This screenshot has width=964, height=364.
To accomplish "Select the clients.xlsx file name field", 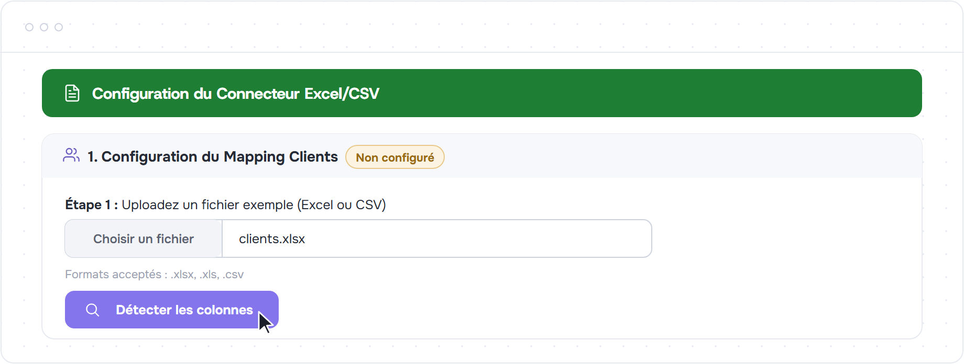I will coord(437,238).
